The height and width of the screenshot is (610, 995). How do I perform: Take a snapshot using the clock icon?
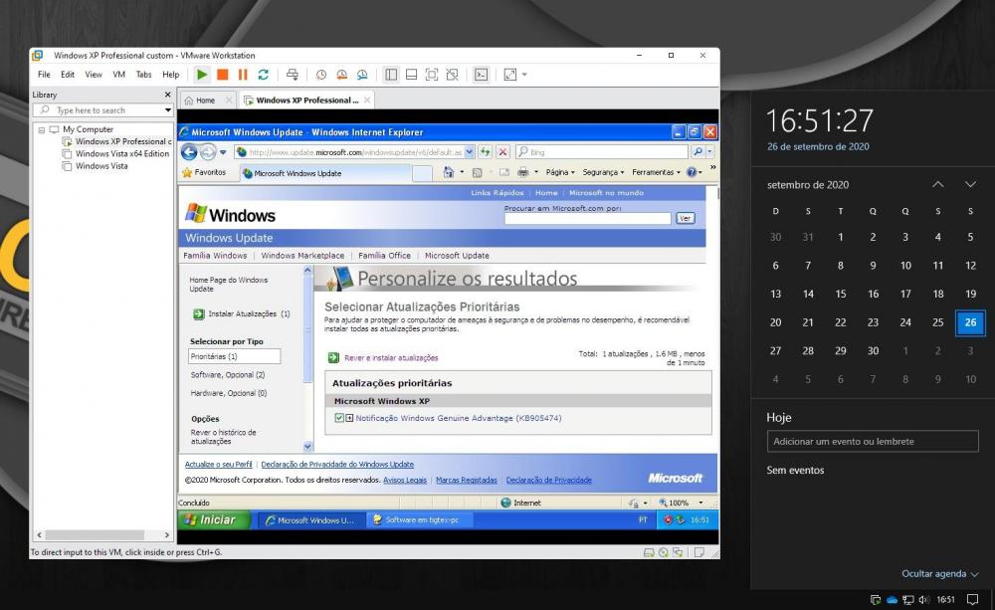321,75
